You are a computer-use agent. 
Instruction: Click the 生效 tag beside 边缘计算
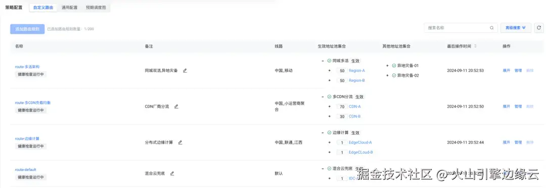355,133
